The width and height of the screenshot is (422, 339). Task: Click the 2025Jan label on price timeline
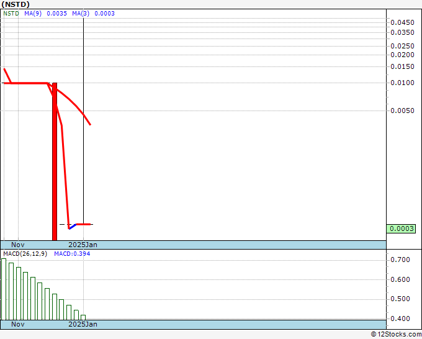(x=83, y=245)
